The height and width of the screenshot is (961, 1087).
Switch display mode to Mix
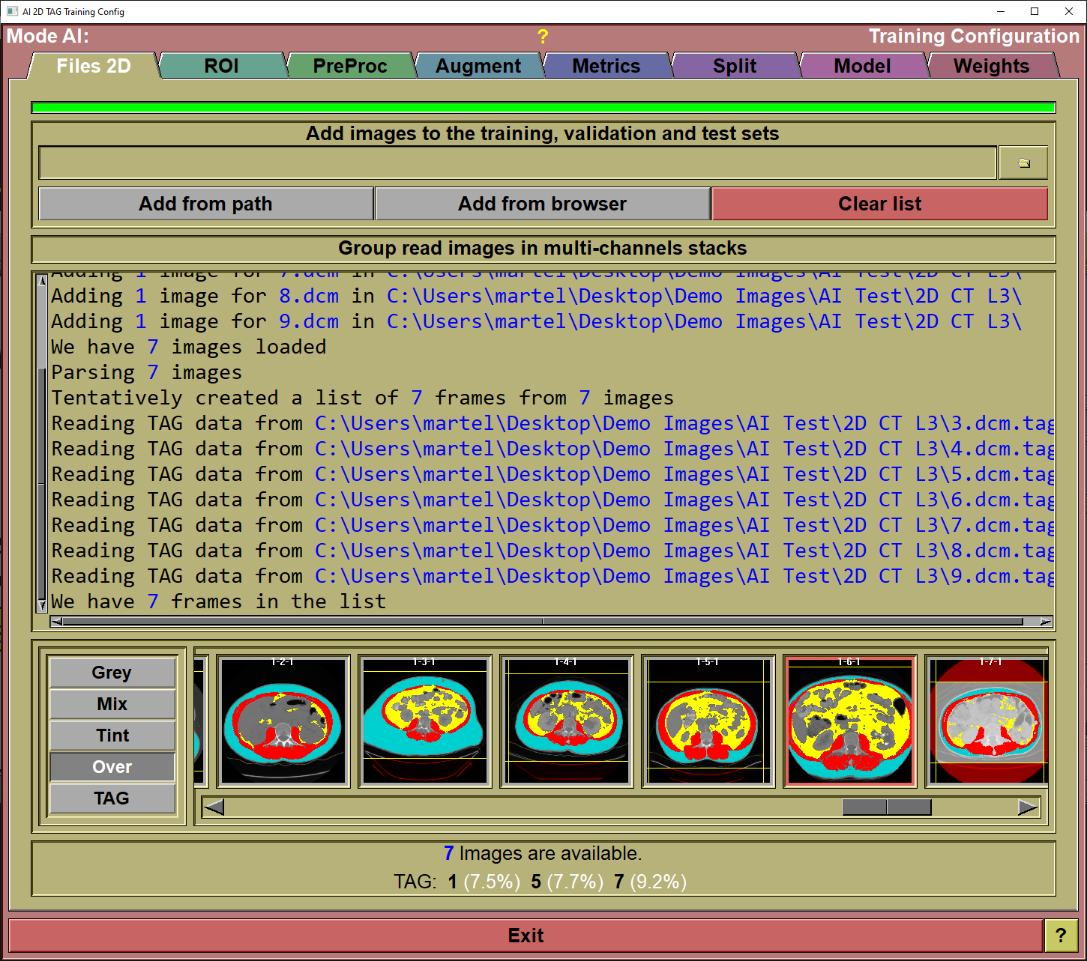[112, 704]
